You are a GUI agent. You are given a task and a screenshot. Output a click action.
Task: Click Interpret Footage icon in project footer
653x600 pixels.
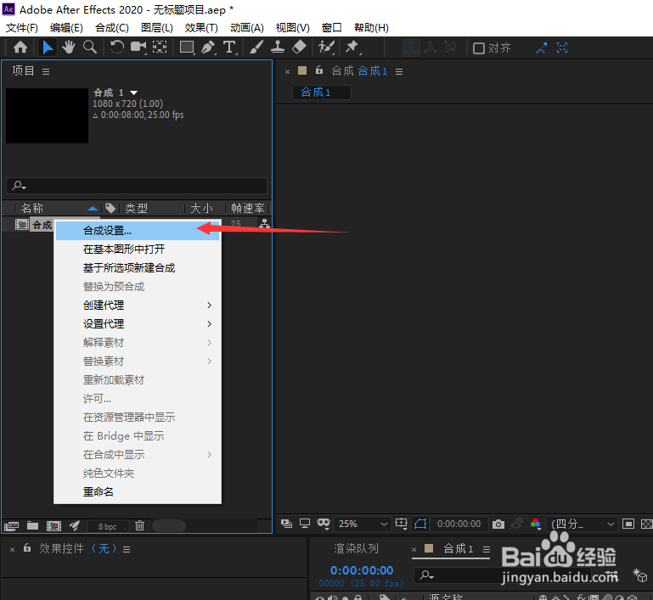pyautogui.click(x=11, y=526)
